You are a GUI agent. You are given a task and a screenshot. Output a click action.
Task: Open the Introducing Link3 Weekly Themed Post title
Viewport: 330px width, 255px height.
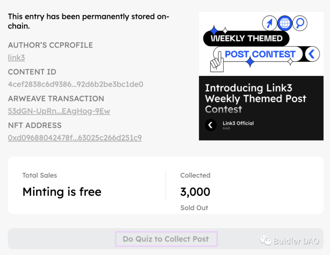point(256,99)
